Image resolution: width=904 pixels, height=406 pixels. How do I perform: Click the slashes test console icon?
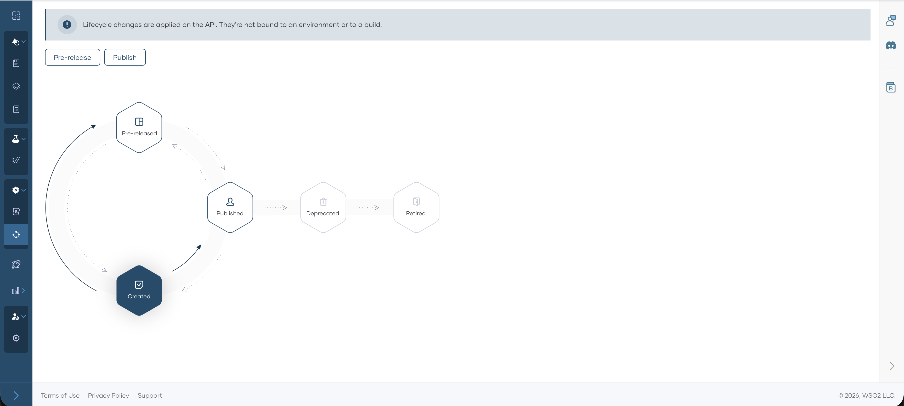pyautogui.click(x=16, y=161)
